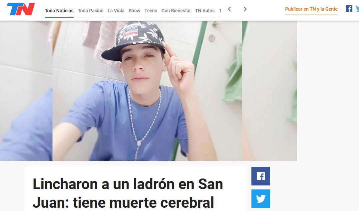Switch to the Tecno section
Viewport: 359px width, 211px height.
coord(151,11)
